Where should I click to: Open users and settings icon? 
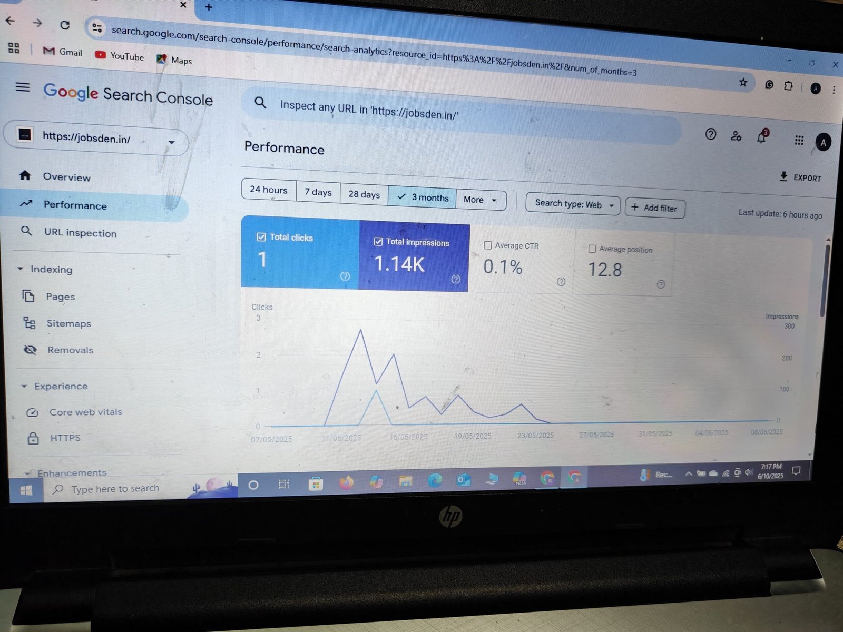tap(736, 136)
